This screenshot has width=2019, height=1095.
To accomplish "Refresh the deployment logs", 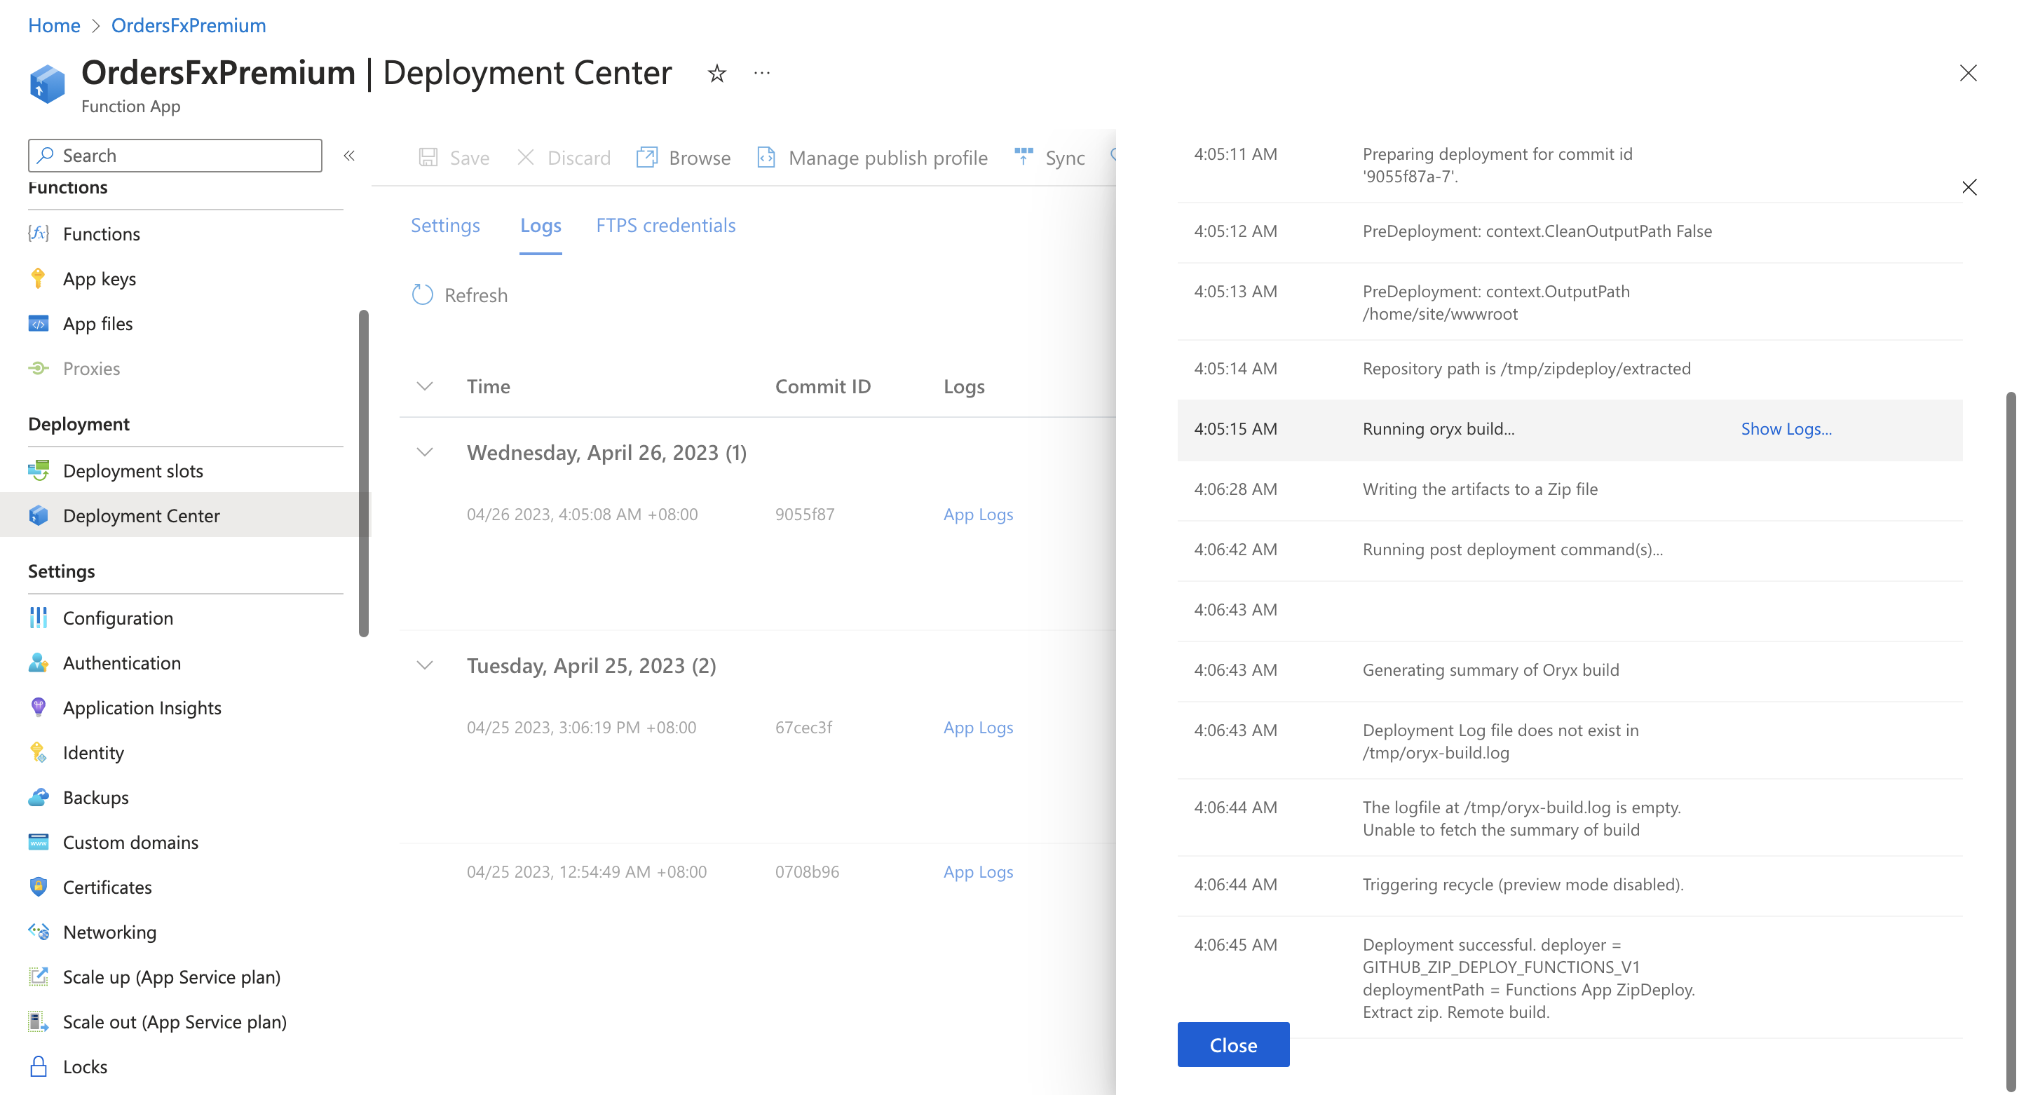I will (x=460, y=294).
